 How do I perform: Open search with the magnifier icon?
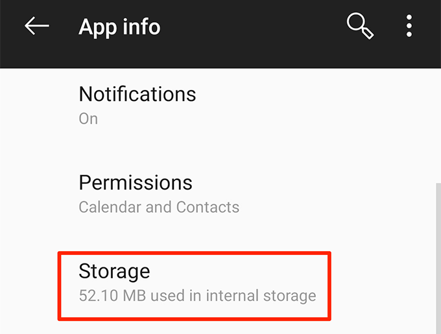point(358,27)
